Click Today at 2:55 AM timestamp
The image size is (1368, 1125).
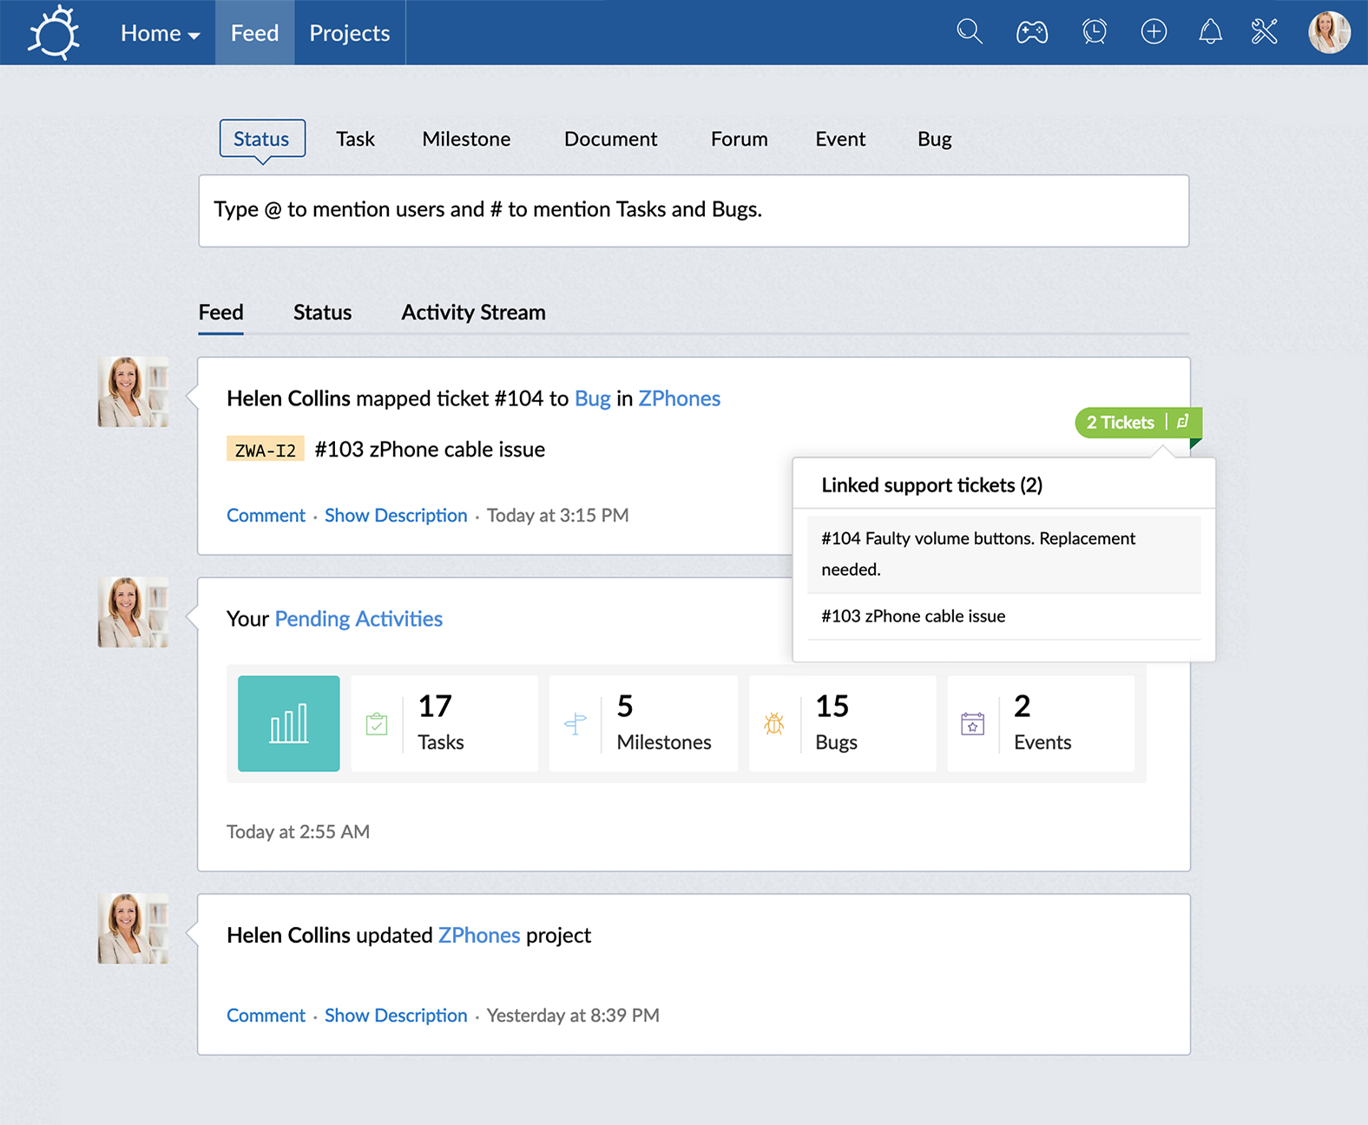298,832
